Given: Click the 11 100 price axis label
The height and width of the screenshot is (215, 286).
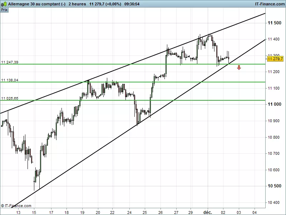Looking at the screenshot, I should [273, 88].
